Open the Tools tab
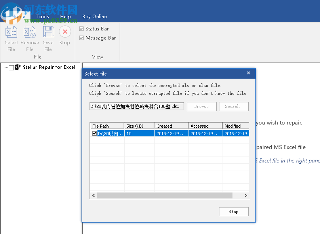320x234 pixels. tap(42, 16)
